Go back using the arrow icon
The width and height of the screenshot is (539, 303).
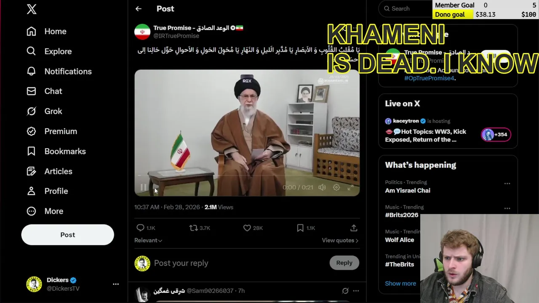[139, 8]
